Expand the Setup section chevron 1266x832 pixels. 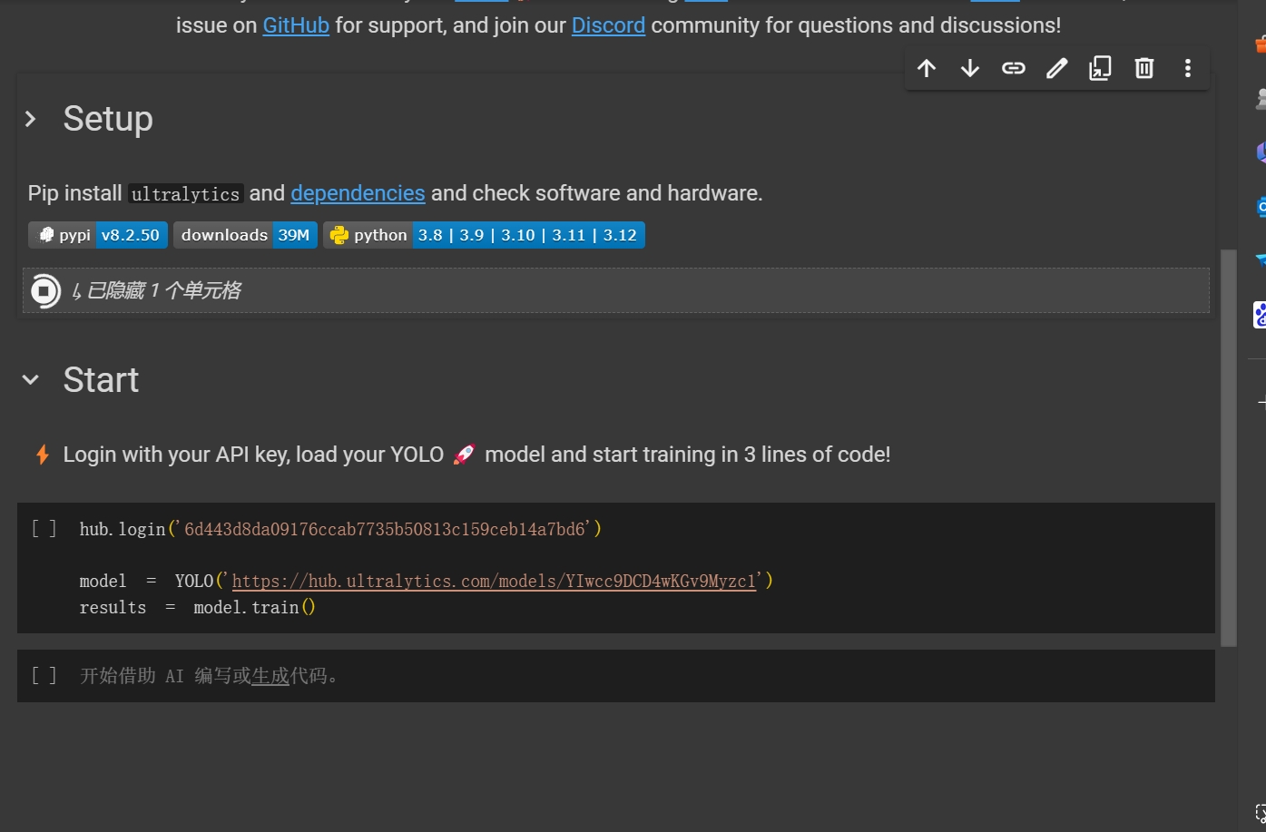coord(31,119)
